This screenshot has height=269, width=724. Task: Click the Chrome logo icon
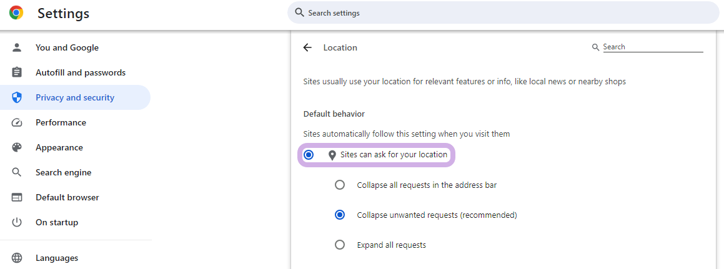pos(16,13)
